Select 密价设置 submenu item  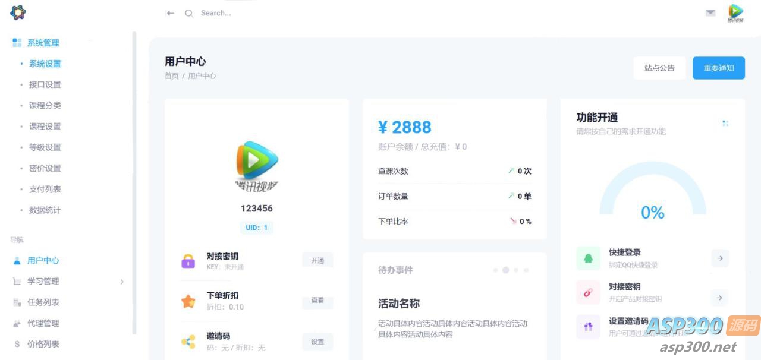tap(45, 168)
